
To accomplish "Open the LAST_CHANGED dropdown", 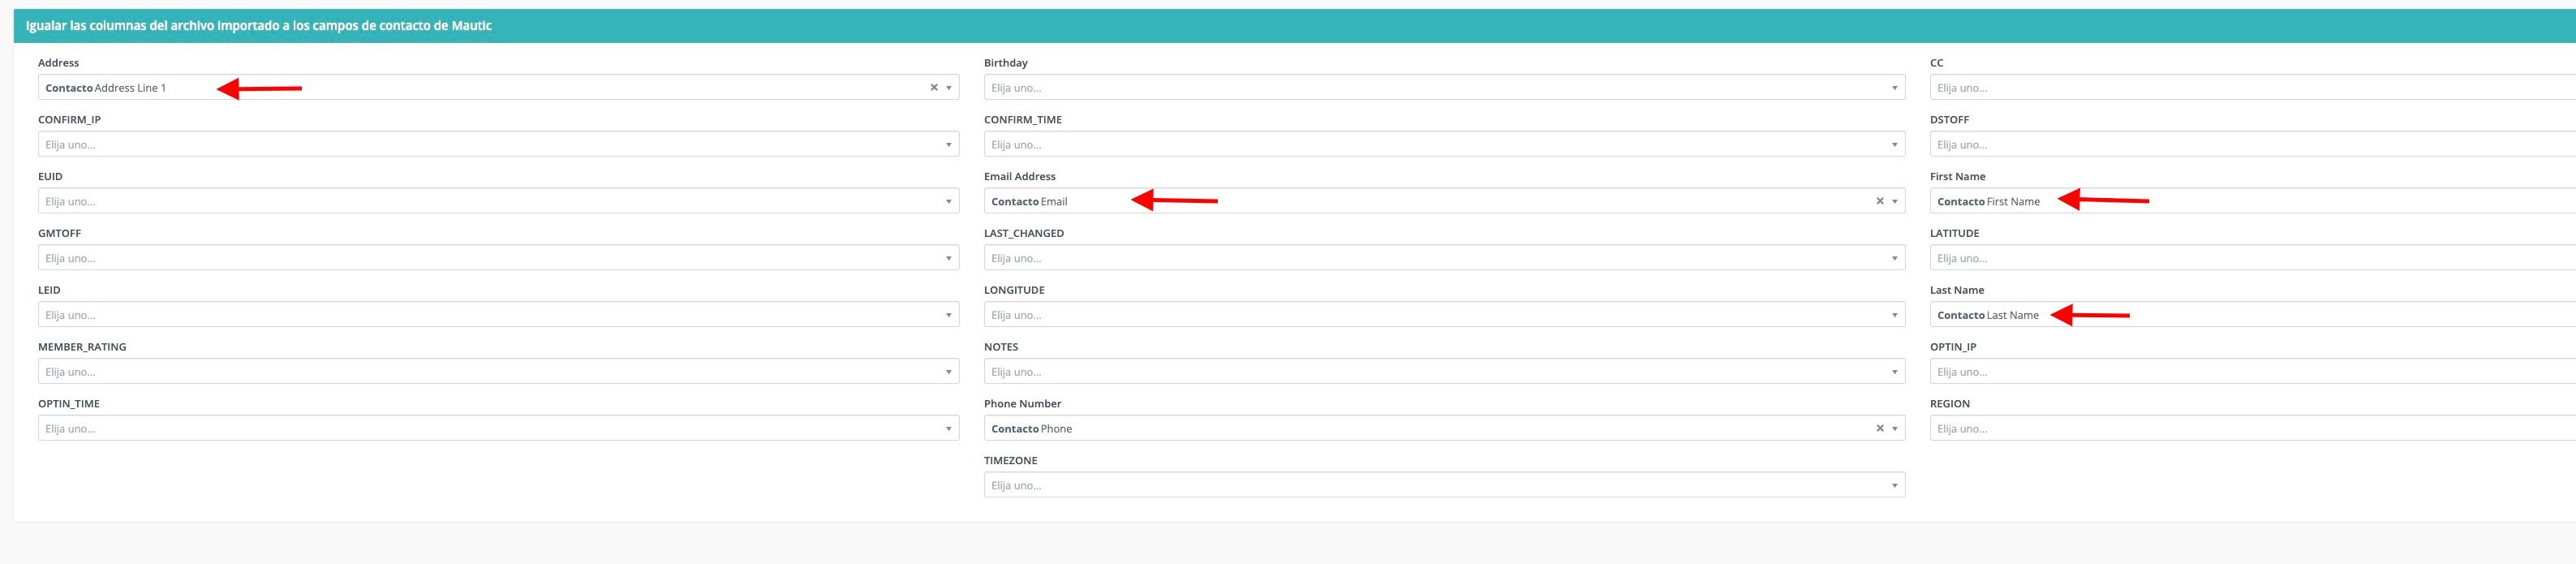I will coord(1444,258).
